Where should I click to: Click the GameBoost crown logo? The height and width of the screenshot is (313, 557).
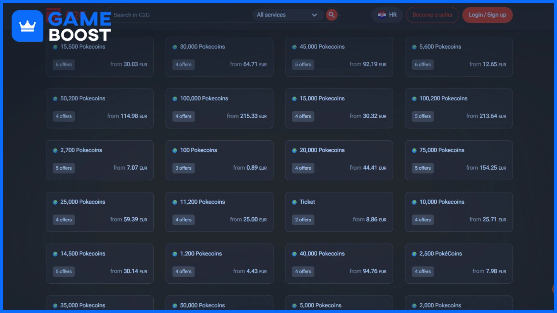pyautogui.click(x=27, y=26)
